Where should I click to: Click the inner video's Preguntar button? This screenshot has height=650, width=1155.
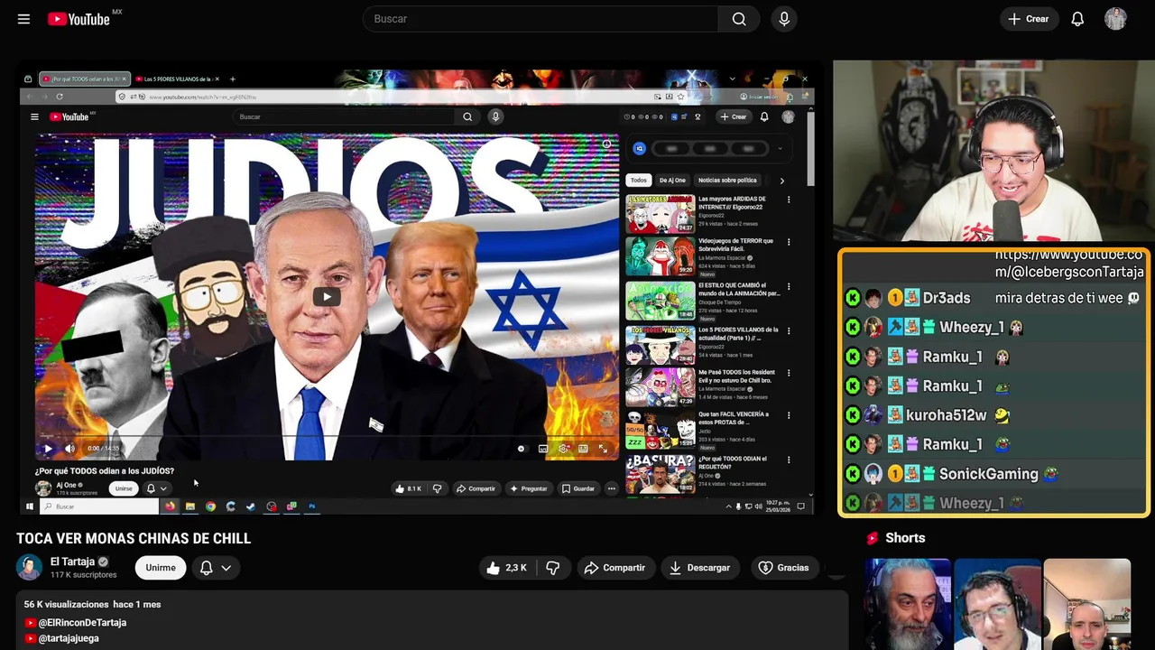coord(529,488)
